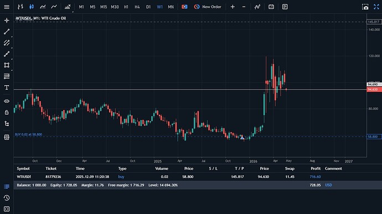Toggle the one-click trading panel

(184, 7)
